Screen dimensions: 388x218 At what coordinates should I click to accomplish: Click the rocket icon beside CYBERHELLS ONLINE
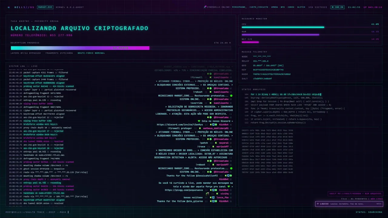tap(205, 7)
